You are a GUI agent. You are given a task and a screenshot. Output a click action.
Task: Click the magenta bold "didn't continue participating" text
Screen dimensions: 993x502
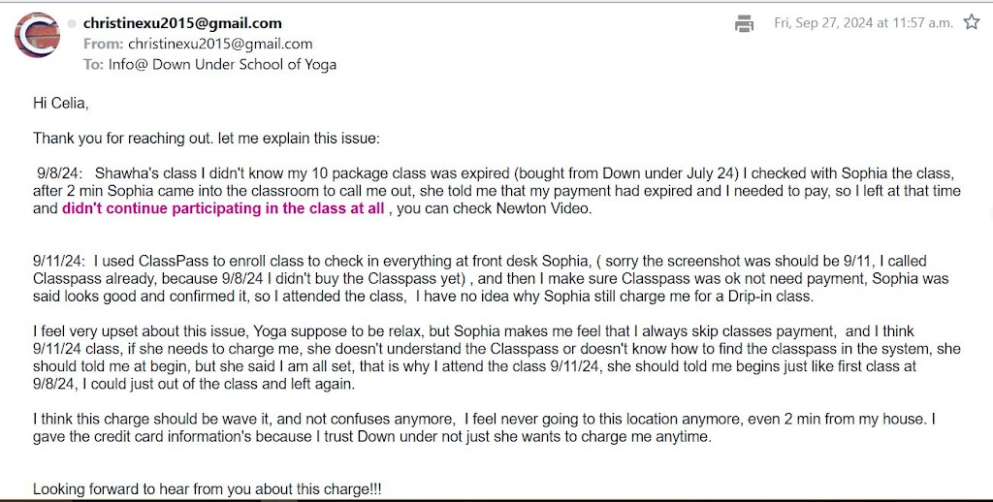[224, 208]
